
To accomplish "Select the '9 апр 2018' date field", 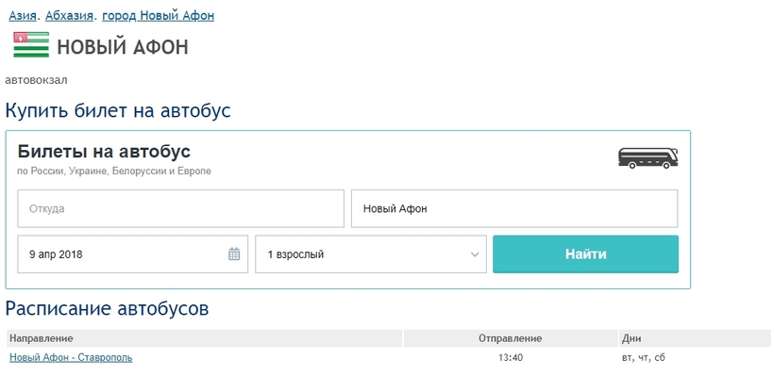I will pyautogui.click(x=133, y=254).
